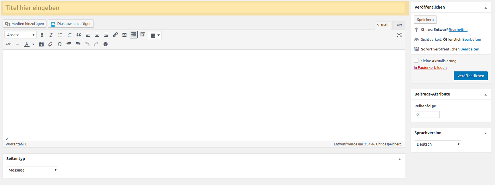Click the In Papierkorb legen link
The height and width of the screenshot is (185, 495).
click(430, 68)
